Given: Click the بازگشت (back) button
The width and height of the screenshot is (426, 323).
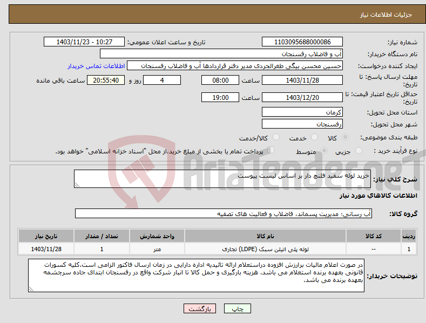Looking at the screenshot, I should pyautogui.click(x=200, y=308).
